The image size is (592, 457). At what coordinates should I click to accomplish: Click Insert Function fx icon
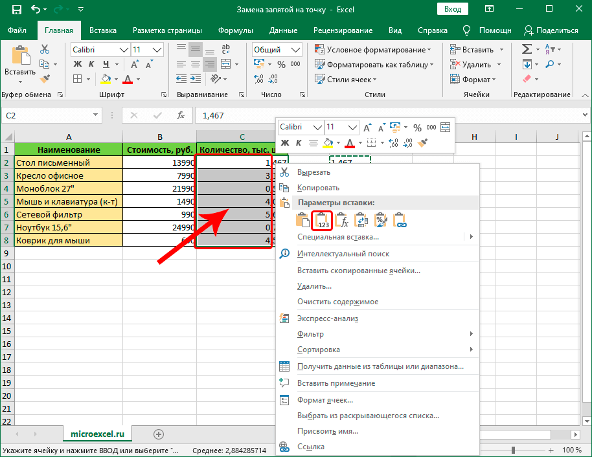click(x=181, y=115)
